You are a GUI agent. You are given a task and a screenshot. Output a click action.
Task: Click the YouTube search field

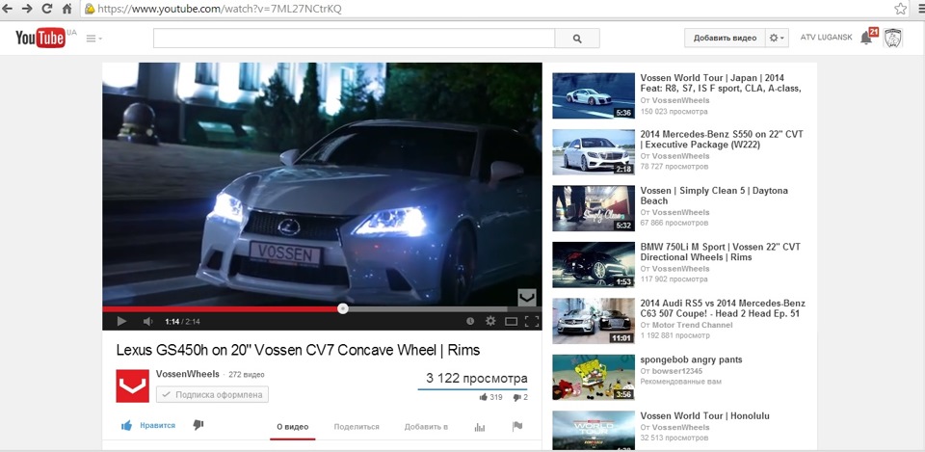354,39
